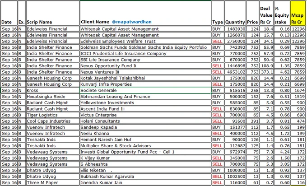Click the Edelweiss Employees Welfare Trust cell
The height and width of the screenshot is (186, 307).
(x=145, y=42)
